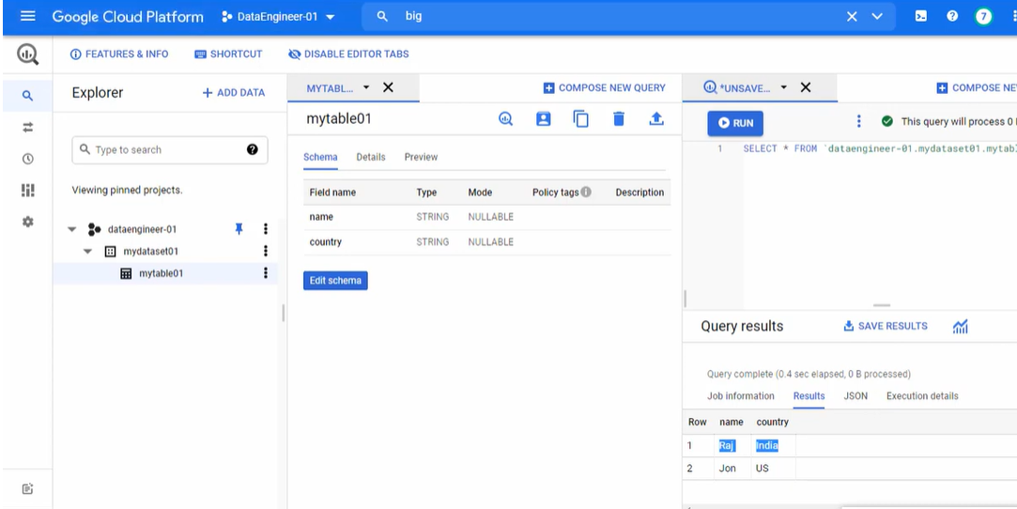This screenshot has width=1017, height=509.
Task: Open Features & Info
Action: 119,54
